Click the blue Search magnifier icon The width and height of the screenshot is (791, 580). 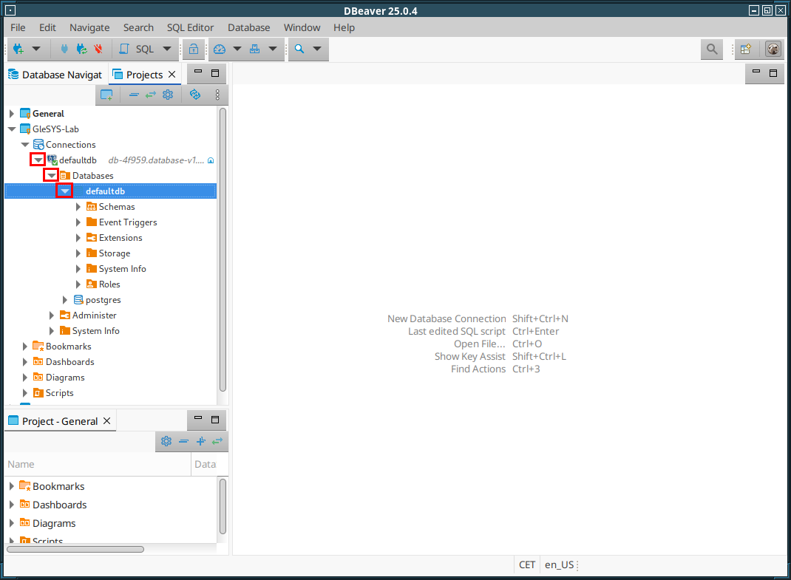pos(299,49)
